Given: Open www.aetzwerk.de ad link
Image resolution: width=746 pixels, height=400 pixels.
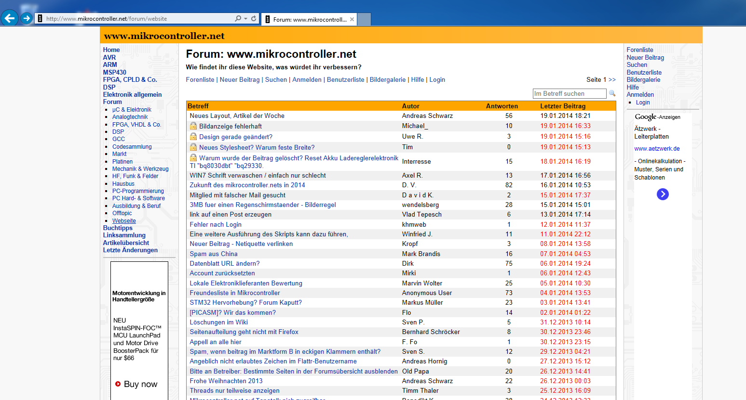Looking at the screenshot, I should [657, 149].
